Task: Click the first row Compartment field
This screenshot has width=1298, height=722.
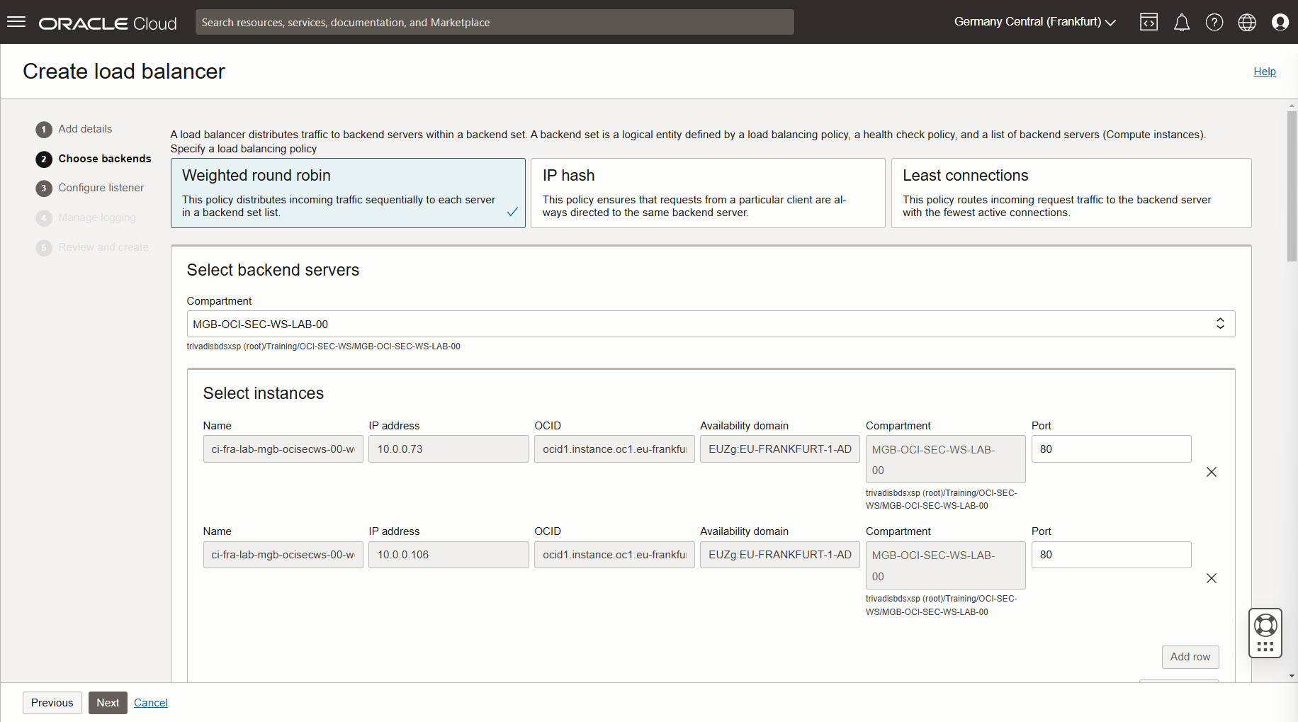Action: pyautogui.click(x=946, y=459)
